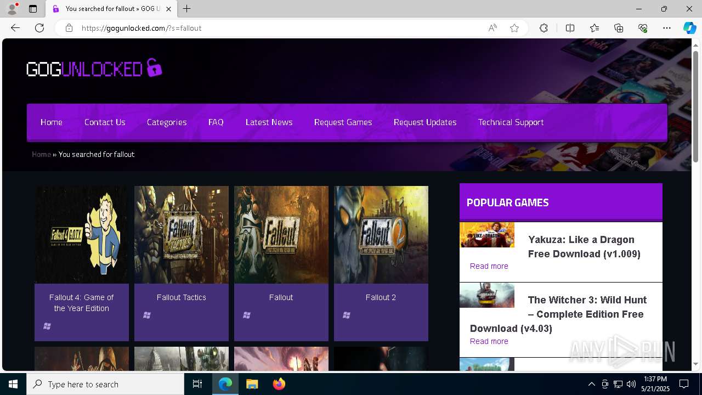702x395 pixels.
Task: Open the Fallout title link
Action: pyautogui.click(x=281, y=297)
